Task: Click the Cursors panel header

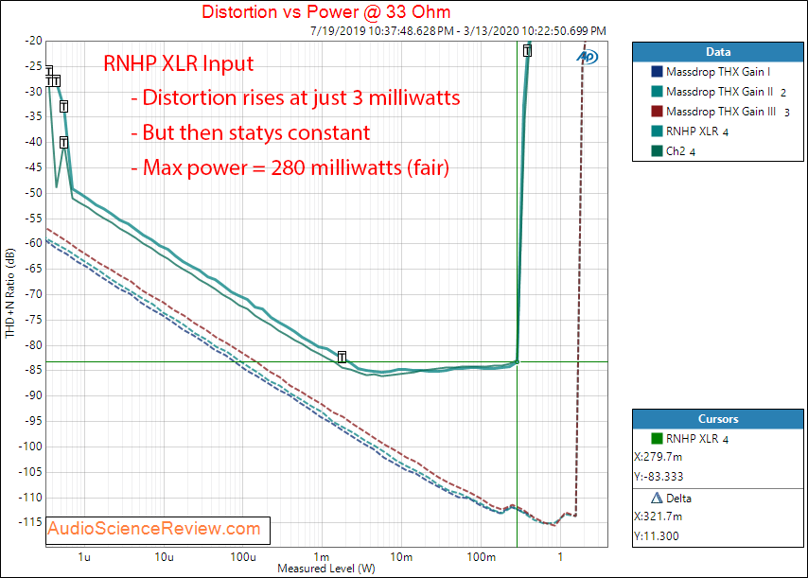Action: click(x=718, y=419)
